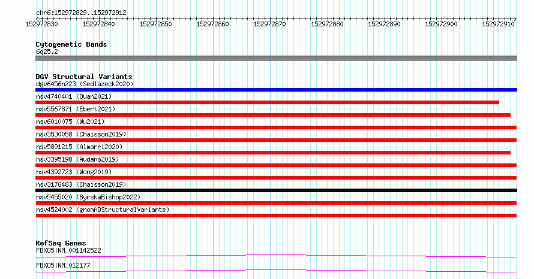Click ruler position 152972910

[x=498, y=24]
